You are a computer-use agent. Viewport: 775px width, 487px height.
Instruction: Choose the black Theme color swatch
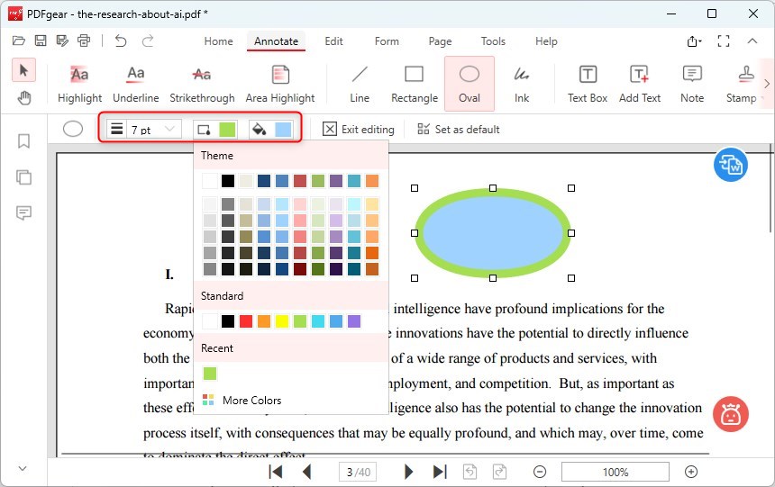pyautogui.click(x=228, y=181)
